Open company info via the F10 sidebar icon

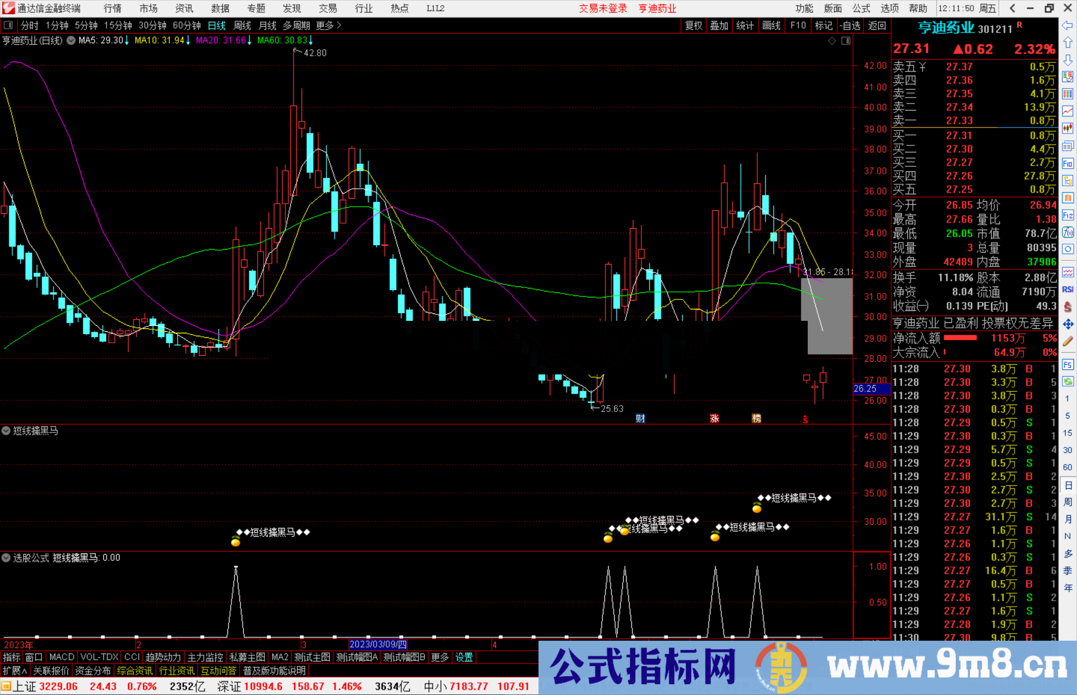[x=1068, y=163]
